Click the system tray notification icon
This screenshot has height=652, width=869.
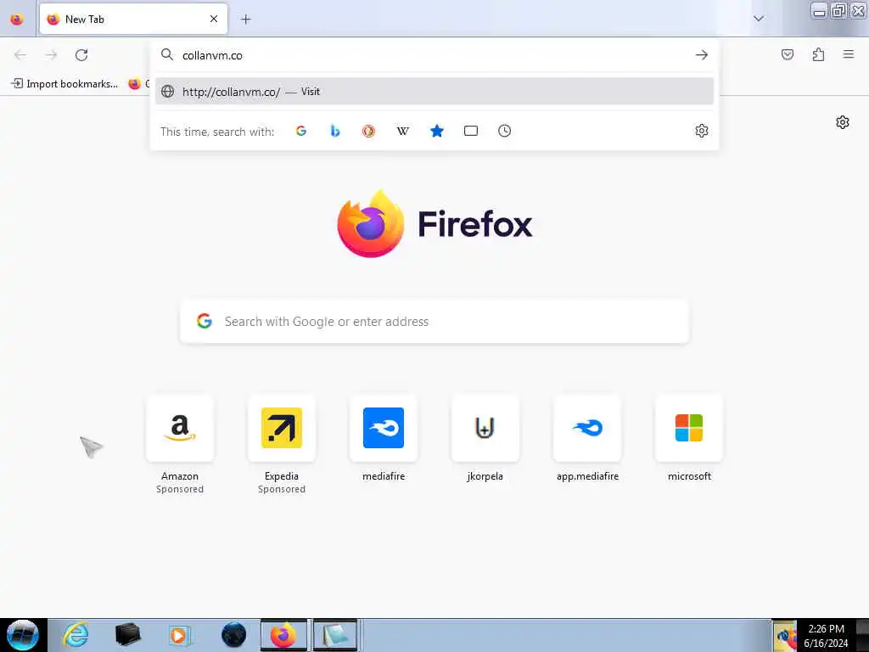click(x=785, y=636)
